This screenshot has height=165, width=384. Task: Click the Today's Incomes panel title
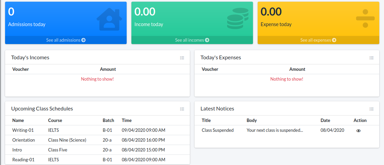click(x=30, y=58)
